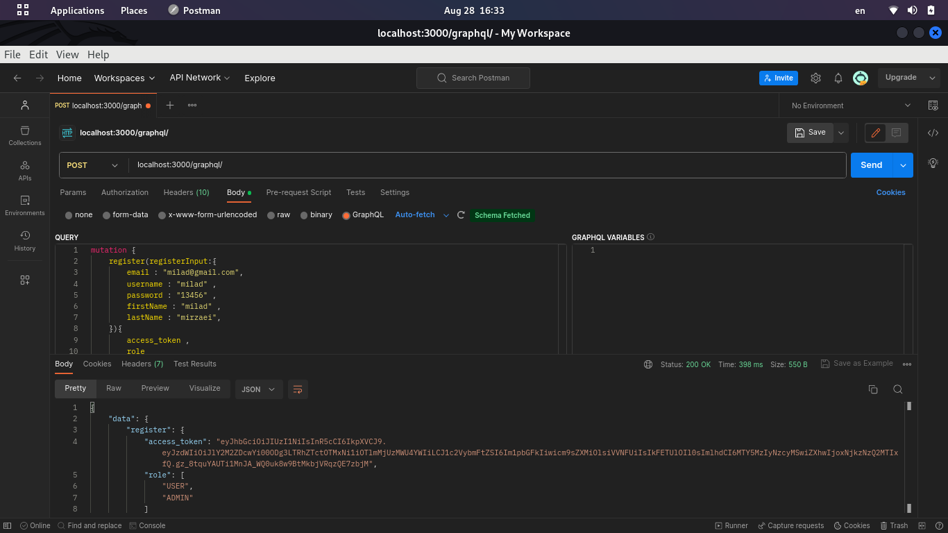The height and width of the screenshot is (533, 948).
Task: Open the tab options ellipsis menu
Action: coord(192,105)
